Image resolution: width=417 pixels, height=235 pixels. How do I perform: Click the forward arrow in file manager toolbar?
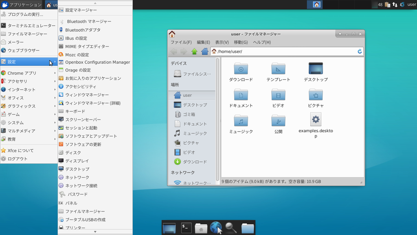(x=184, y=51)
